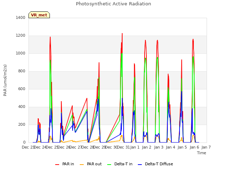Image resolution: width=228 pixels, height=171 pixels.
Task: Click the Jan 7 x-axis date label
Action: click(206, 147)
